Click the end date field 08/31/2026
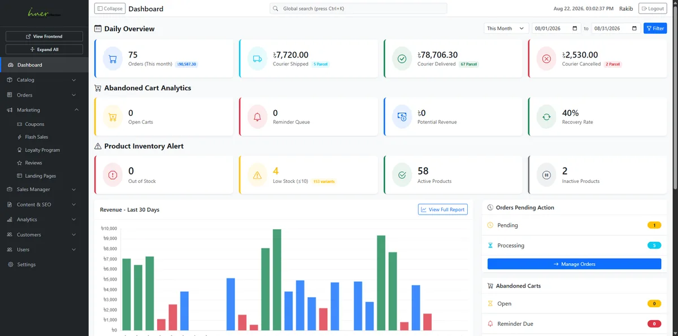 point(616,28)
